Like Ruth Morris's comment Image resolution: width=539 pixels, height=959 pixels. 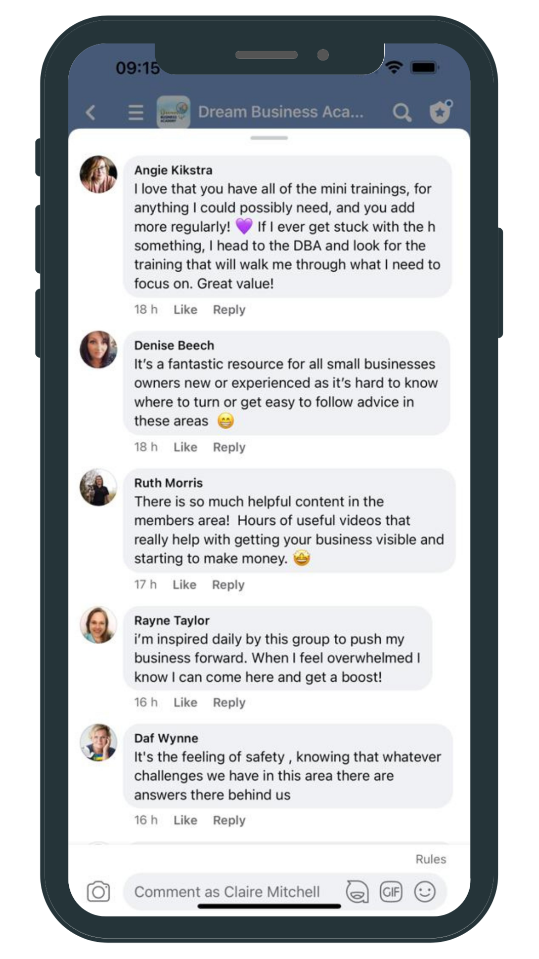pyautogui.click(x=184, y=585)
